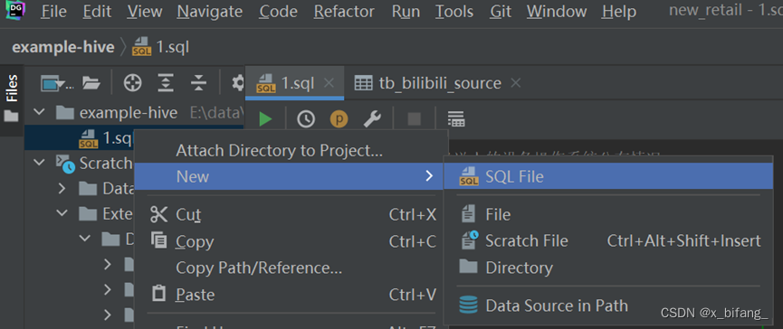Choose Scratch File in the New submenu
783x329 pixels.
tap(608, 241)
